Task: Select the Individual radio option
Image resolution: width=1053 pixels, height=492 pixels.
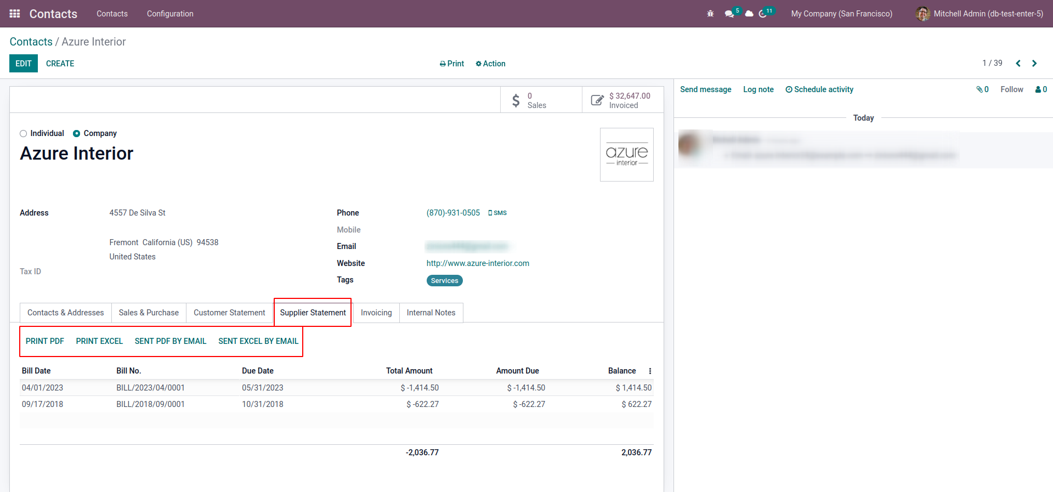Action: click(x=23, y=133)
